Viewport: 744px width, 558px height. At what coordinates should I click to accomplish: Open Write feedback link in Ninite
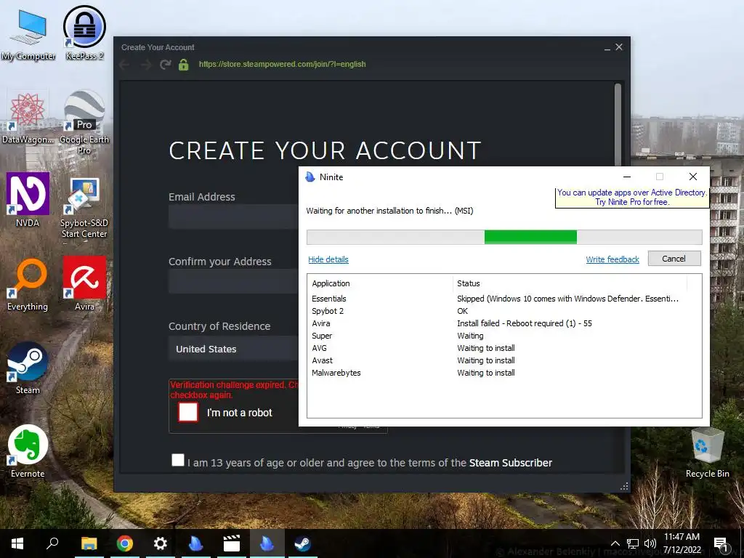coord(612,259)
